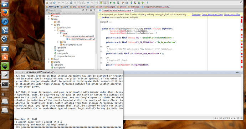Click Search Everywhere magnifier at top right

pyautogui.click(x=241, y=2)
